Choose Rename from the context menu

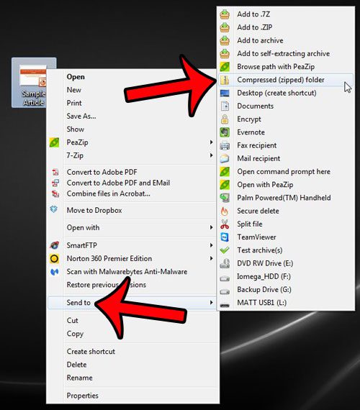[x=133, y=378]
